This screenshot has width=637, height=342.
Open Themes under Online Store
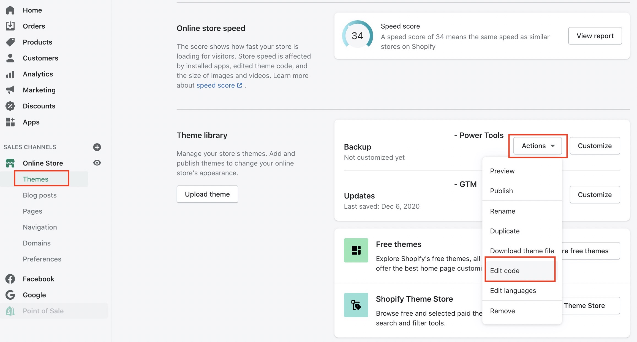(x=36, y=179)
